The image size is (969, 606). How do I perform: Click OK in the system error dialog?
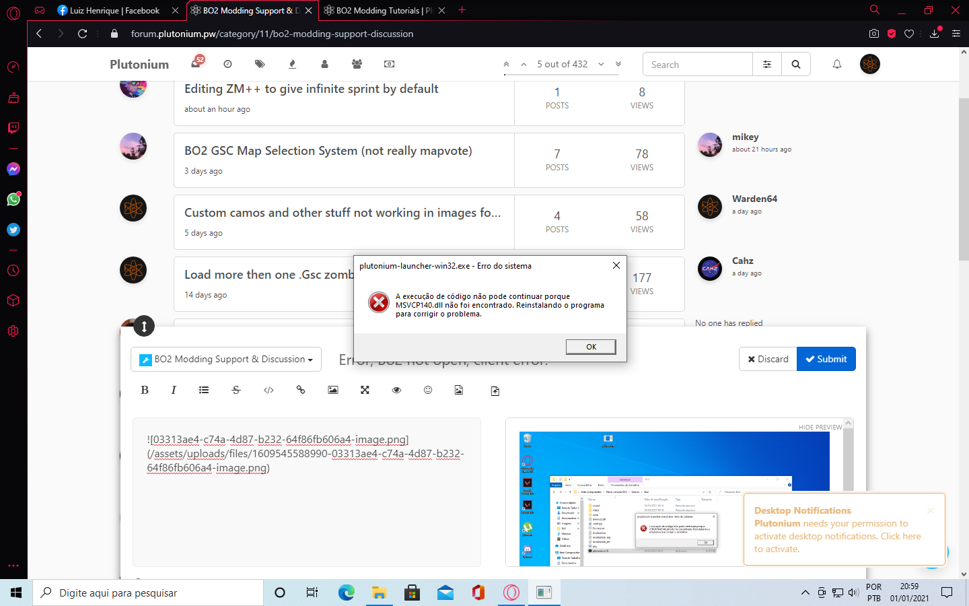click(x=591, y=347)
